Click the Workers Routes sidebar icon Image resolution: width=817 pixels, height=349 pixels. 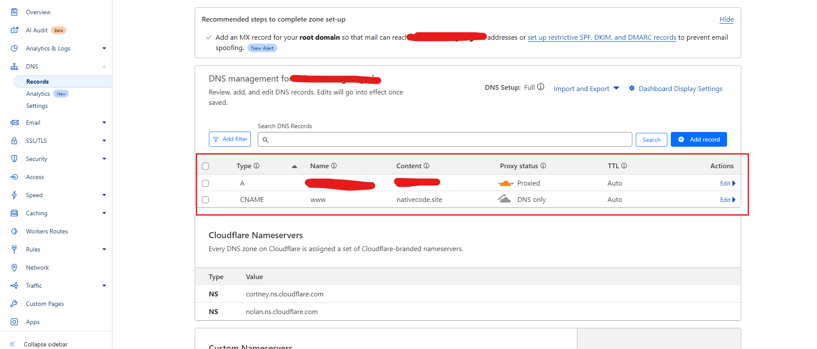[14, 231]
